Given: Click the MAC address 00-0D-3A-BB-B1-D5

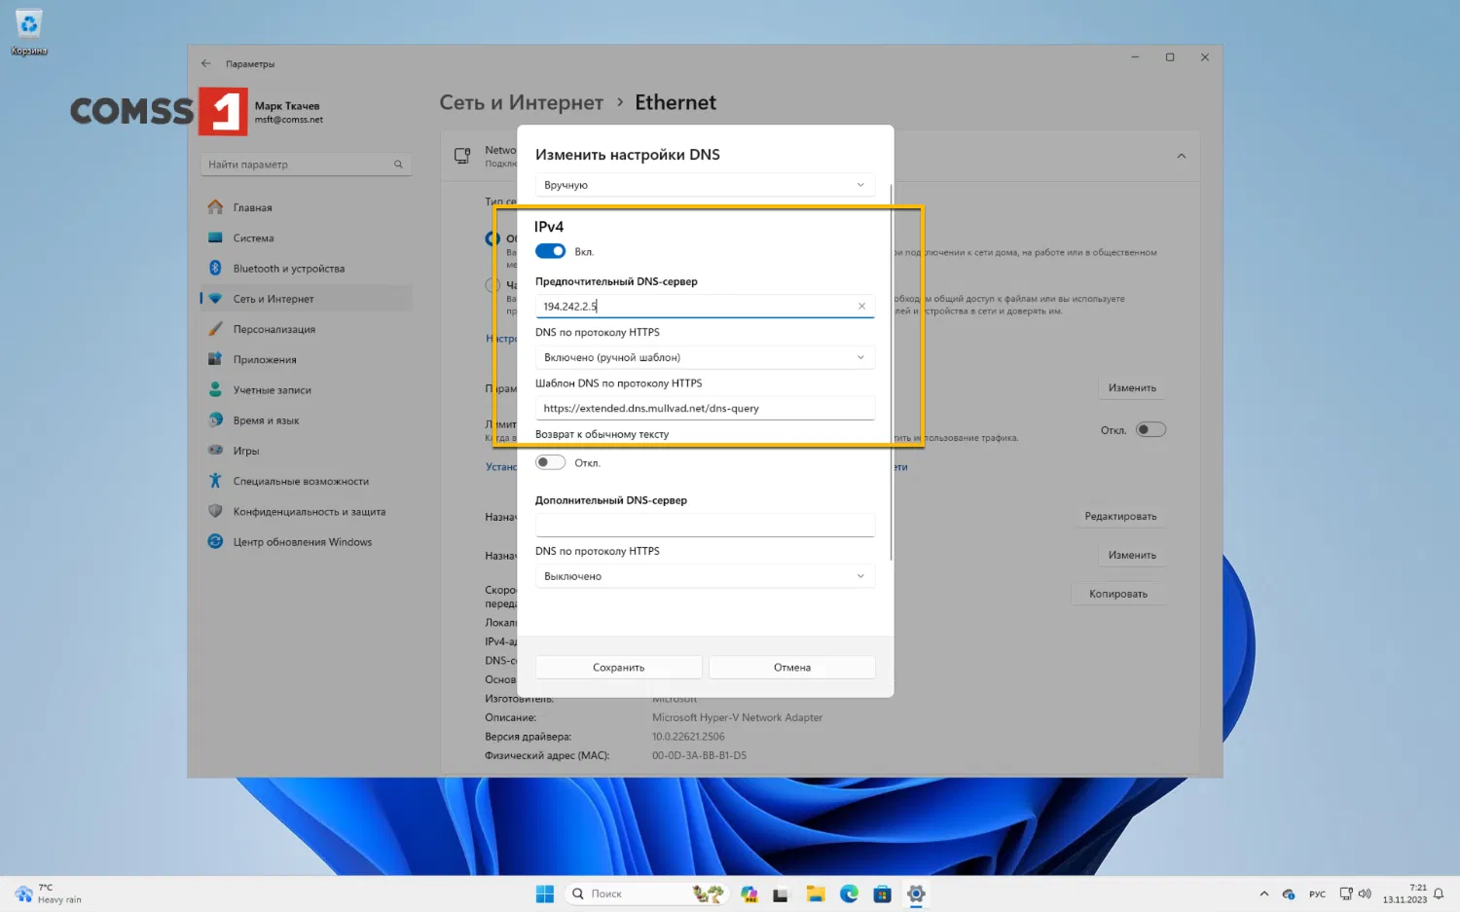Looking at the screenshot, I should pos(699,755).
